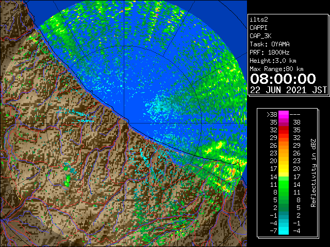This screenshot has width=330, height=247.
Task: Click the 08:00:00 timestamp
Action: click(283, 79)
